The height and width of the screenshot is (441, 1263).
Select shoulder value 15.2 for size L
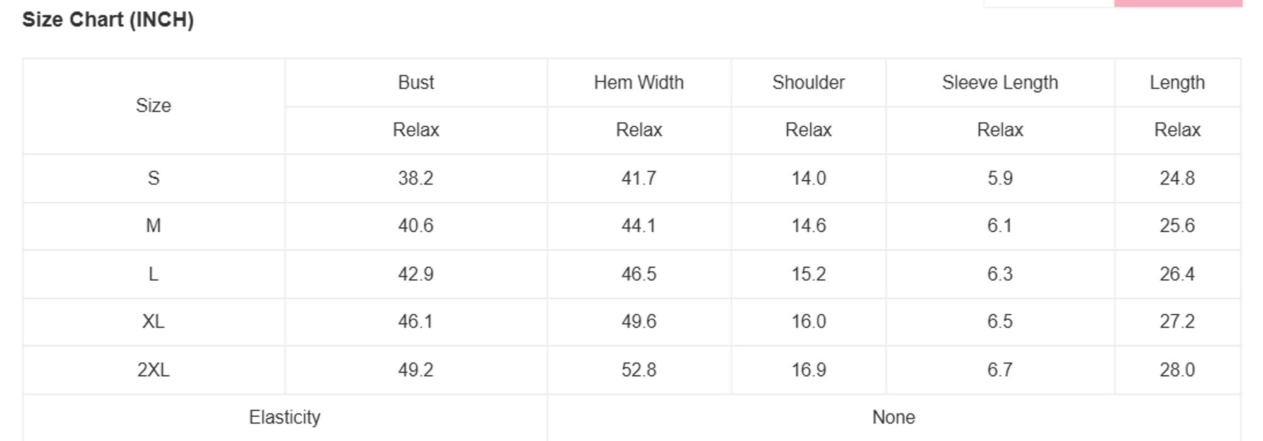point(808,274)
